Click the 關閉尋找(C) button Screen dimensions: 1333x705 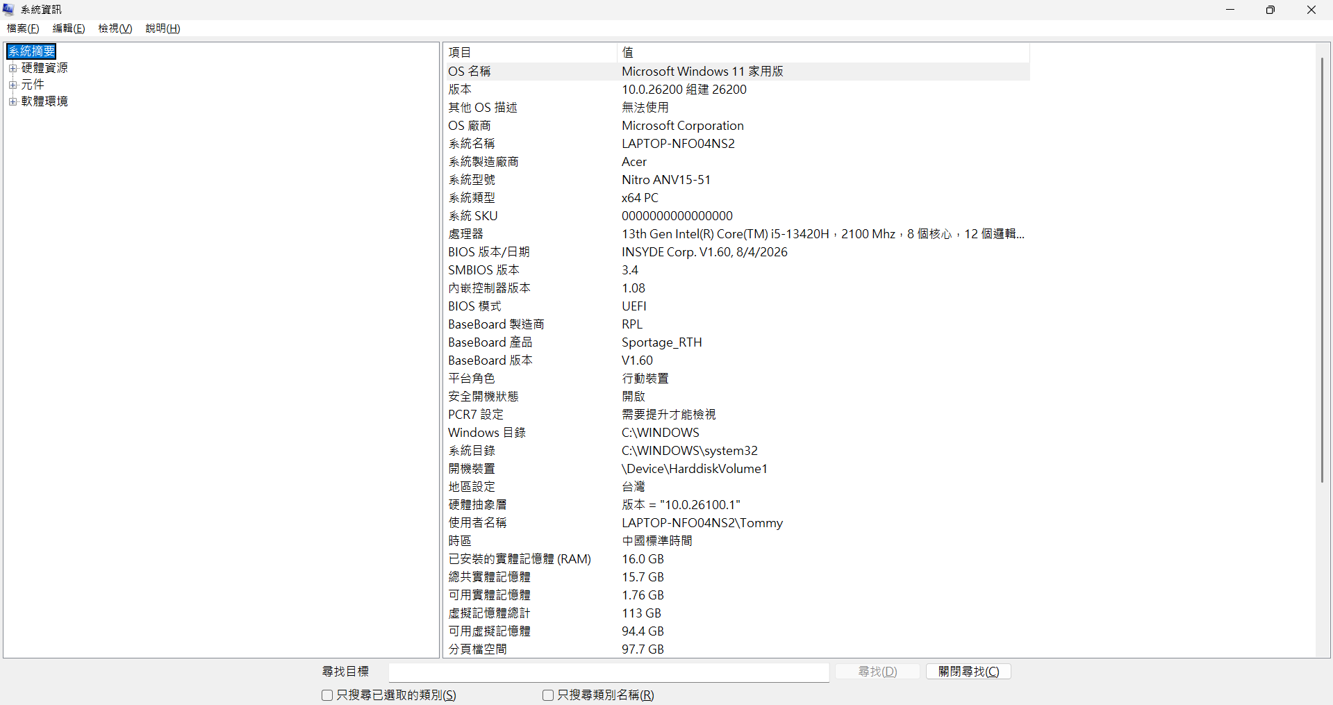click(x=968, y=672)
